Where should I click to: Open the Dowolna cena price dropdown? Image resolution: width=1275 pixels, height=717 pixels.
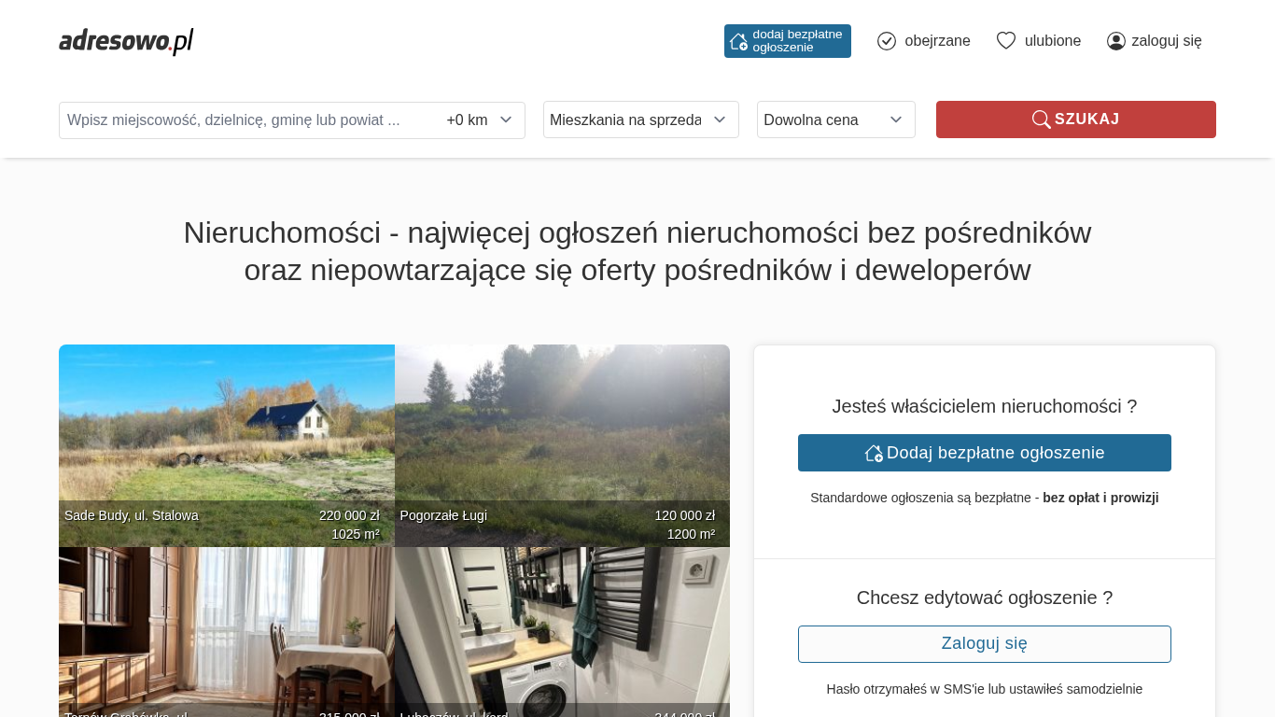[835, 119]
